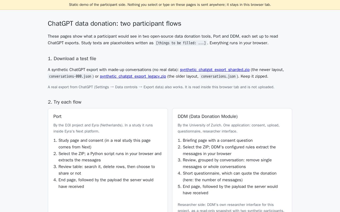Click the 'conversations.json' code label
Image resolution: width=340 pixels, height=212 pixels.
(x=218, y=76)
